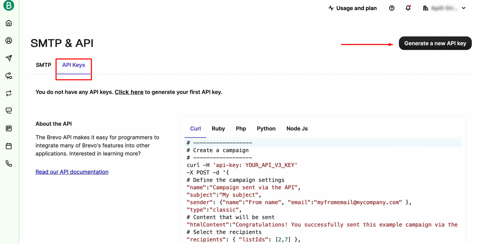This screenshot has height=244, width=480.
Task: Select the Ruby code tab
Action: (x=218, y=129)
